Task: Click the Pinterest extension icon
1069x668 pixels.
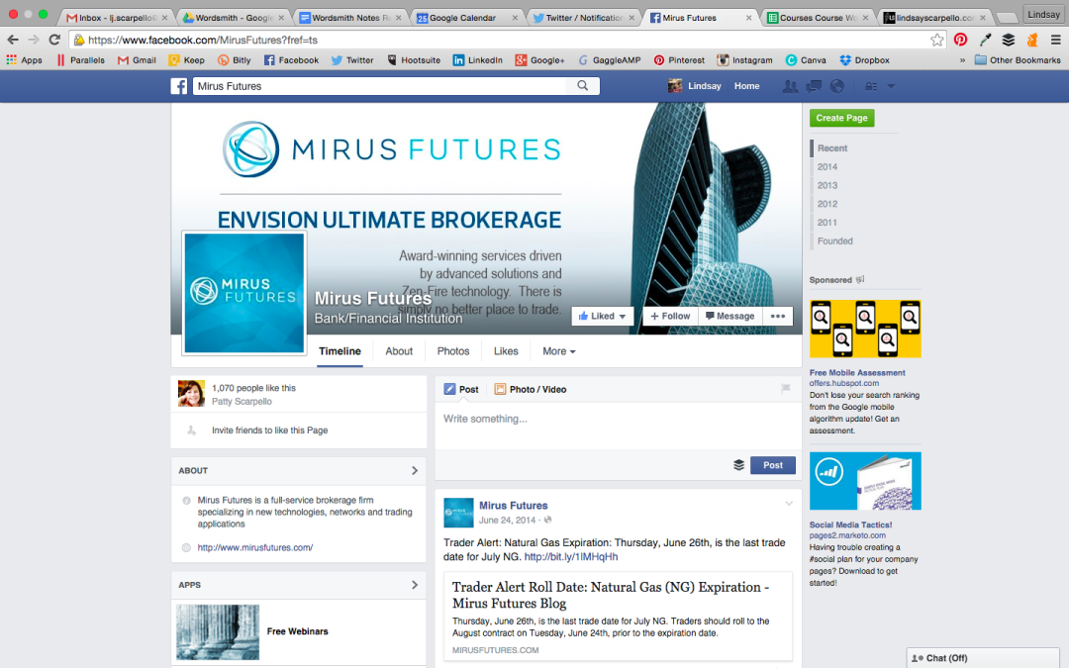Action: coord(960,40)
